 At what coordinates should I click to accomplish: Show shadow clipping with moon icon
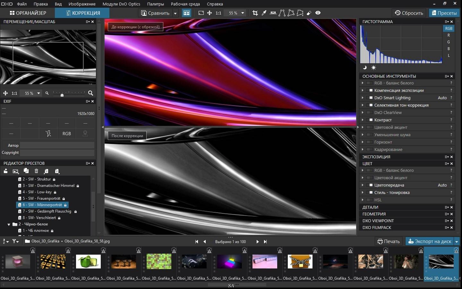(x=365, y=67)
